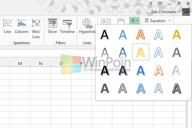Choose the white fill blue outline WordArt in first row
192x128 pixels.
tap(158, 35)
